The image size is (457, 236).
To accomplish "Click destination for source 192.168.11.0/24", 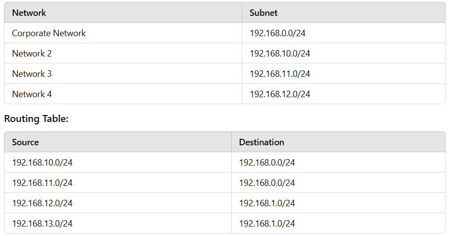I will [267, 183].
